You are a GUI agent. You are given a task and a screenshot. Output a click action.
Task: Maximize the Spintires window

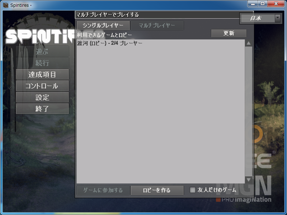coord(263,4)
